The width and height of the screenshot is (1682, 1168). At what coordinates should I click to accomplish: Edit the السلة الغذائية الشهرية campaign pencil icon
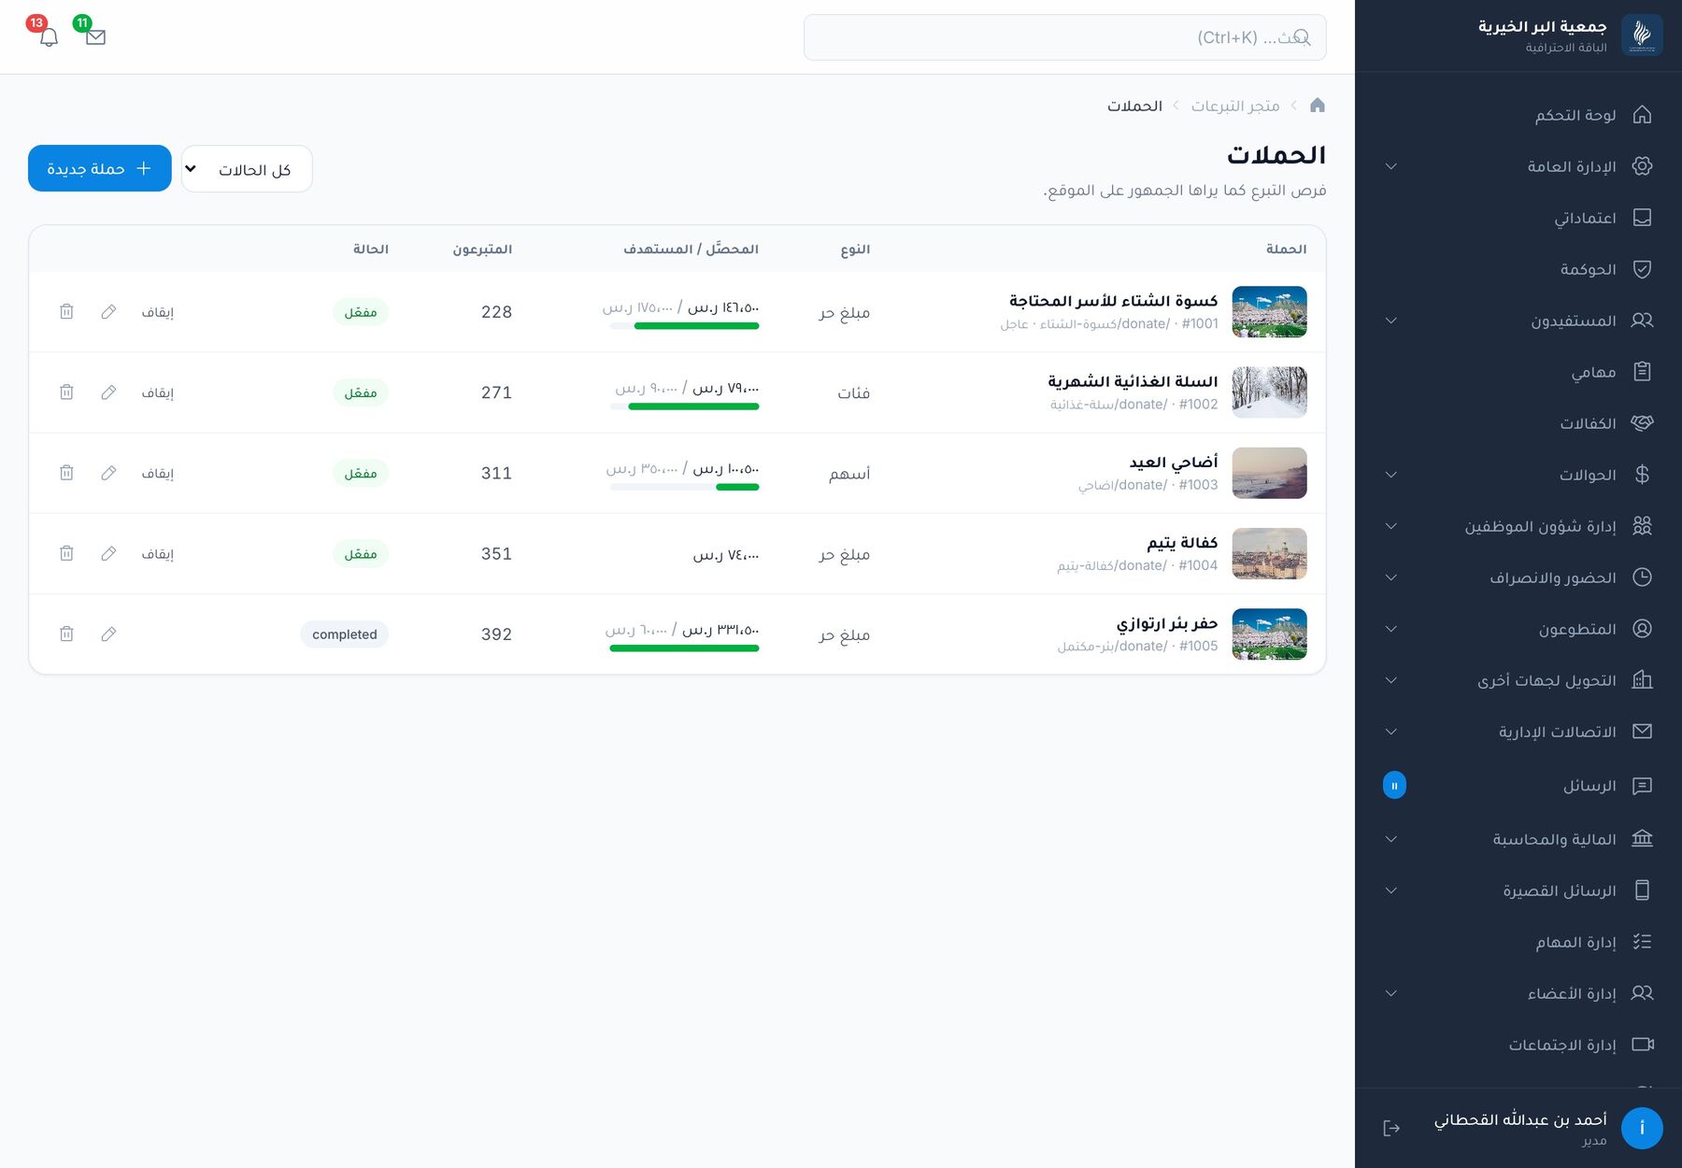(x=108, y=392)
